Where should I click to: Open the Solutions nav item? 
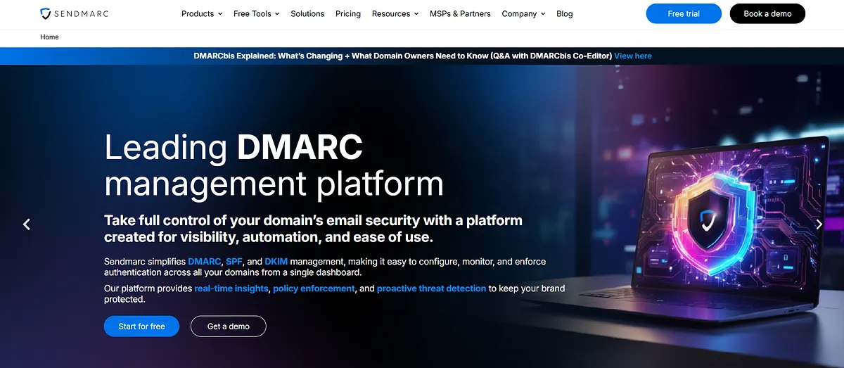click(307, 13)
